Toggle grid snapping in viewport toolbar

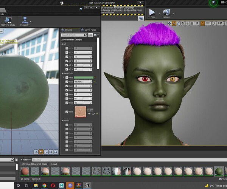[192, 23]
